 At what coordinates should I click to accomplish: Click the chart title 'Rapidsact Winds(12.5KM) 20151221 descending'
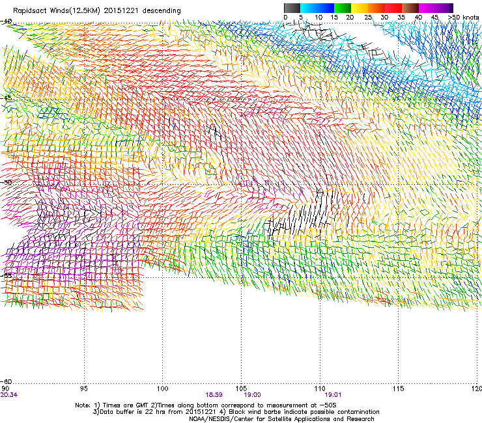(x=97, y=11)
